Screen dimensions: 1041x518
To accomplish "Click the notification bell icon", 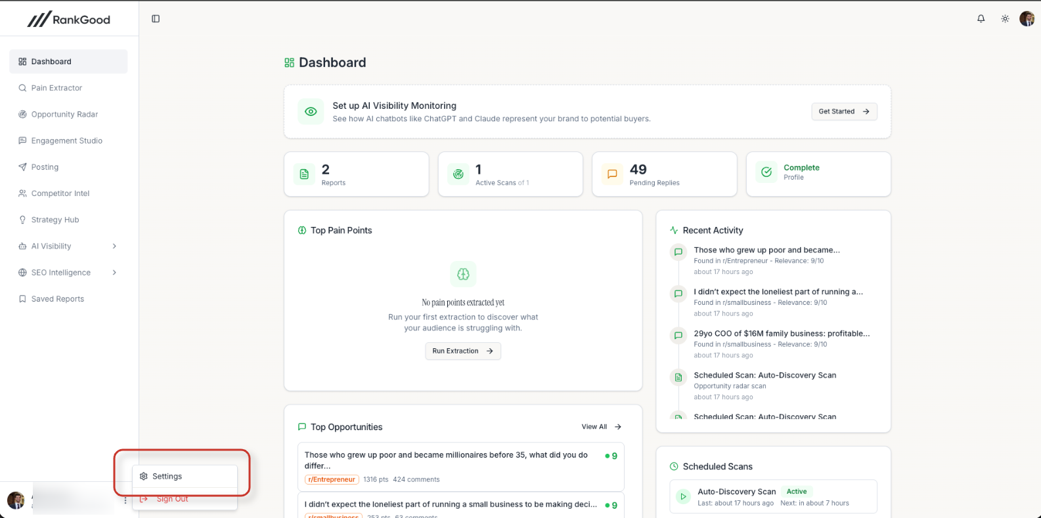I will 981,19.
